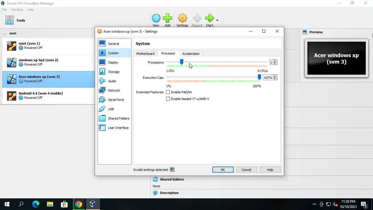
Task: Open File Explorer from the taskbar
Action: [50, 204]
